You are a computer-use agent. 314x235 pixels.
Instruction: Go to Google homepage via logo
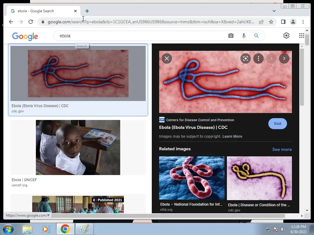[x=25, y=36]
